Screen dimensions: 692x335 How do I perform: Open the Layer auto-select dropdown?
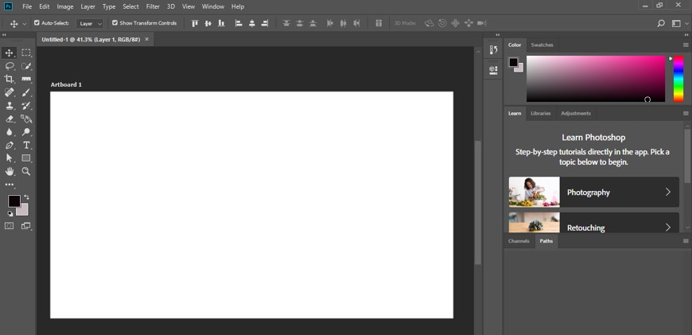pos(90,23)
